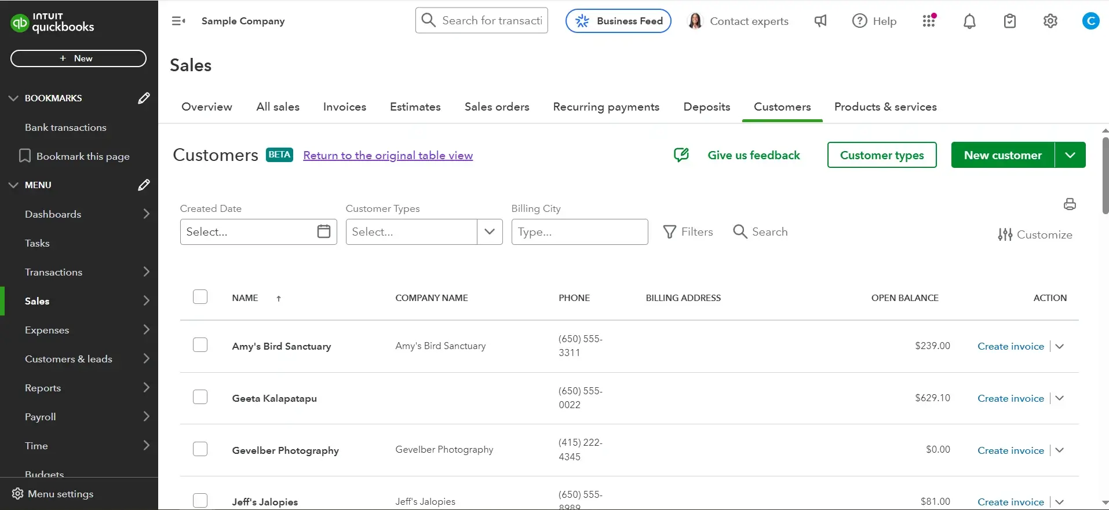The height and width of the screenshot is (510, 1109).
Task: Open Customize table columns
Action: coord(1035,234)
